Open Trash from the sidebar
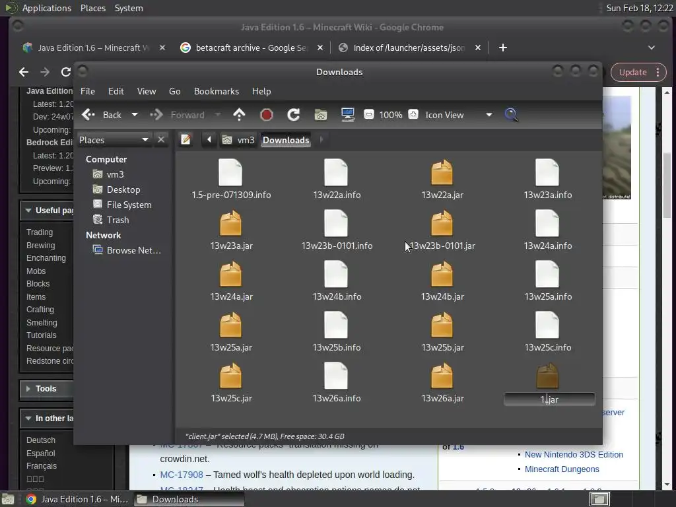The width and height of the screenshot is (676, 507). (111, 219)
